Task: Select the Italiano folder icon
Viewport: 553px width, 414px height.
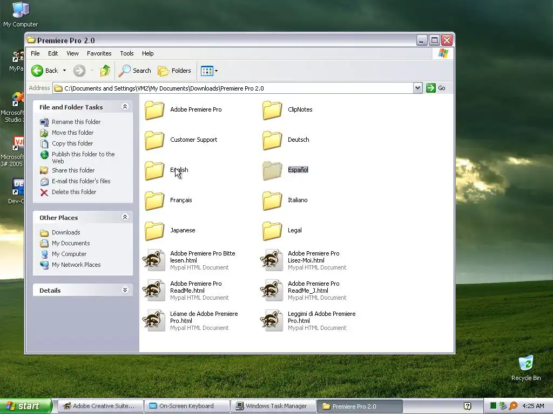Action: [x=272, y=201]
